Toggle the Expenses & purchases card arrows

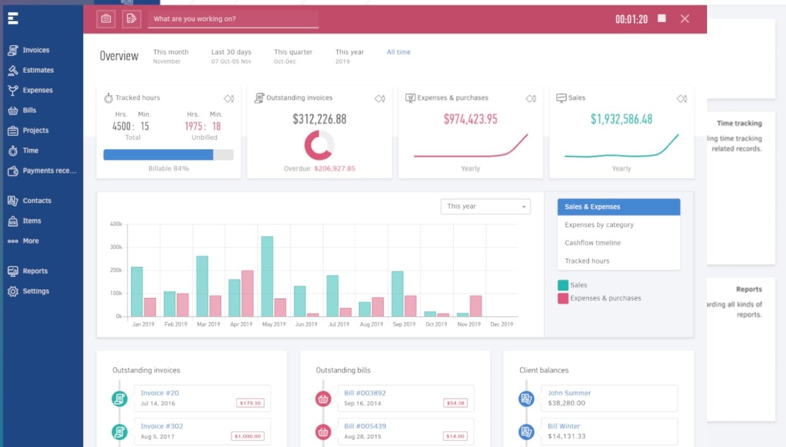click(x=531, y=98)
